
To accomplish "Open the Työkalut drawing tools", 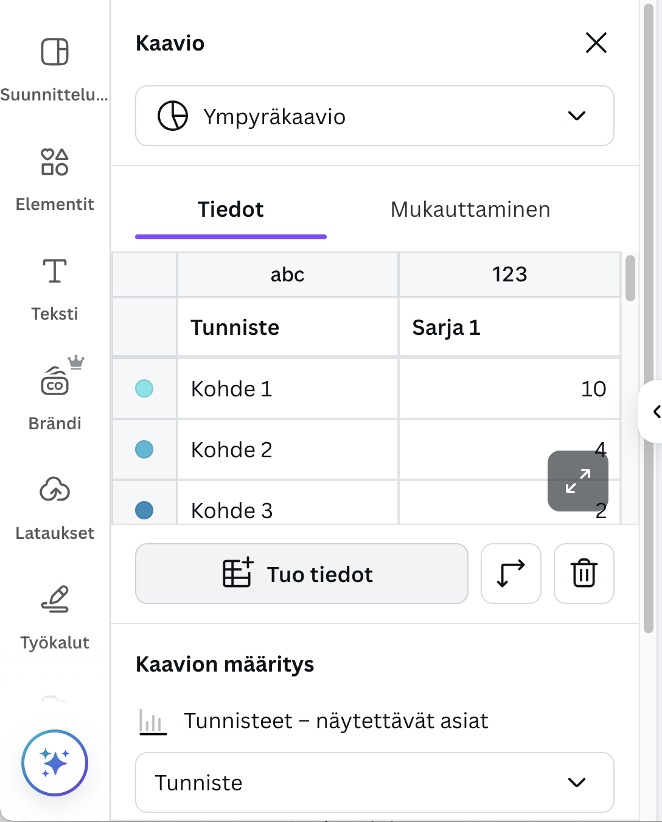I will pyautogui.click(x=55, y=600).
